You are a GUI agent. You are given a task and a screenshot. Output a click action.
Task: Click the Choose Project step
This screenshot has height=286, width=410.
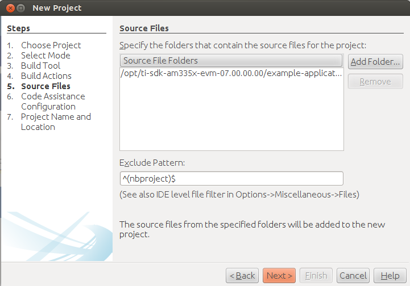(x=51, y=45)
